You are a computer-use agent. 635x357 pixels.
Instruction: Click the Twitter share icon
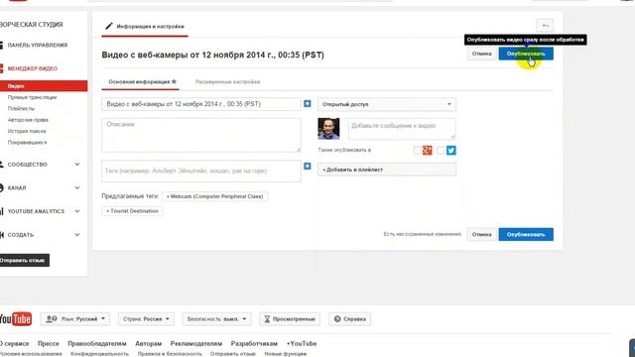coord(451,151)
